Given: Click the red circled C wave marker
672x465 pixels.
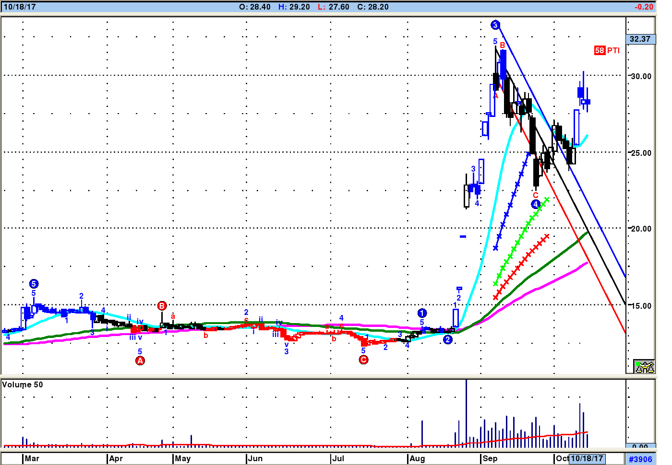Looking at the screenshot, I should coord(364,360).
